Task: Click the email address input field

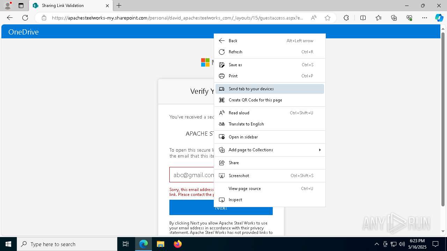Action: point(191,175)
